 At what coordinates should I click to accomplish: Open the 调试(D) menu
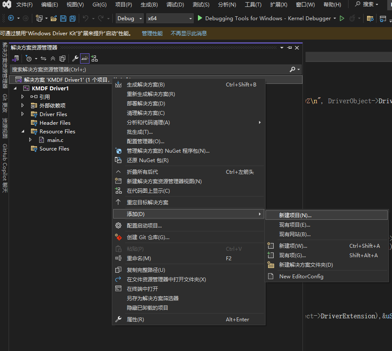(x=175, y=4)
